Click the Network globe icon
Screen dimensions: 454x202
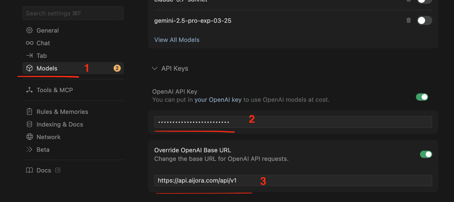point(29,137)
